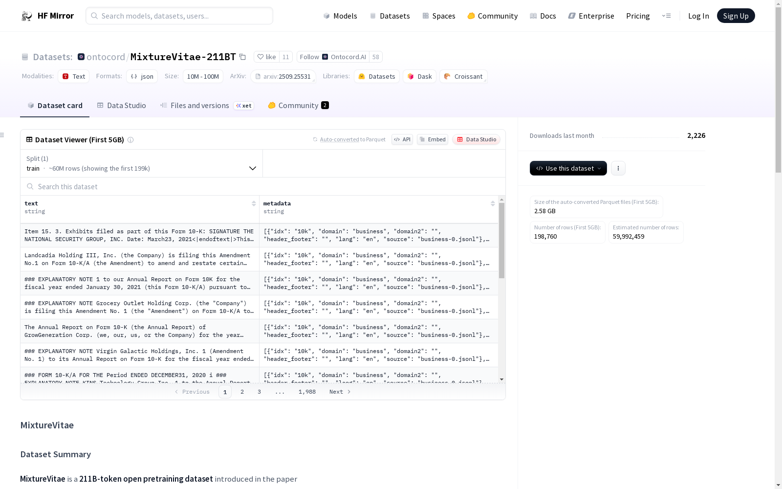
Task: Select the Croissant library tag
Action: (x=463, y=76)
